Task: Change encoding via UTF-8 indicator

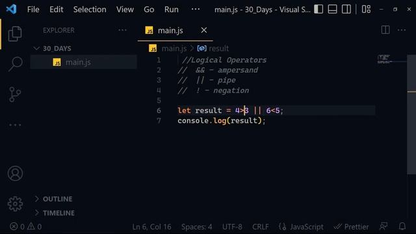Action: tap(232, 227)
